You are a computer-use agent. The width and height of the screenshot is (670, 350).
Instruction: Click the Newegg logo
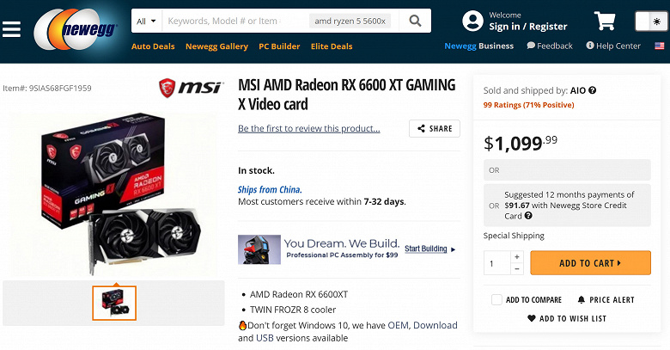coord(76,33)
